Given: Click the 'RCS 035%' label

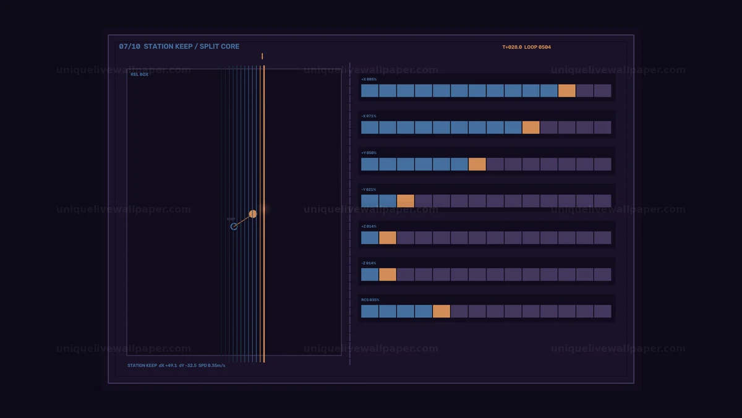Looking at the screenshot, I should pyautogui.click(x=370, y=300).
